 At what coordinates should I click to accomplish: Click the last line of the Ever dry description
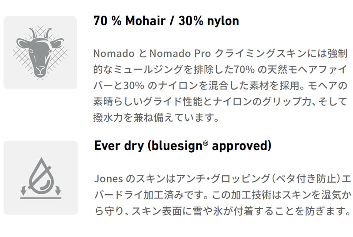coord(222,211)
